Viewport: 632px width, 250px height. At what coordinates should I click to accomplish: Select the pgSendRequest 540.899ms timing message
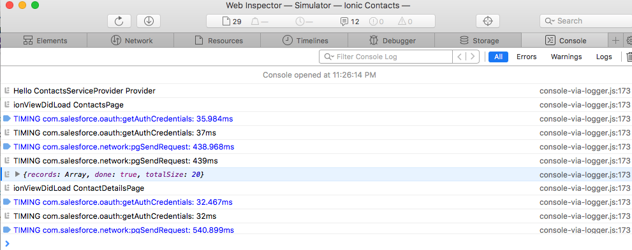tap(124, 230)
